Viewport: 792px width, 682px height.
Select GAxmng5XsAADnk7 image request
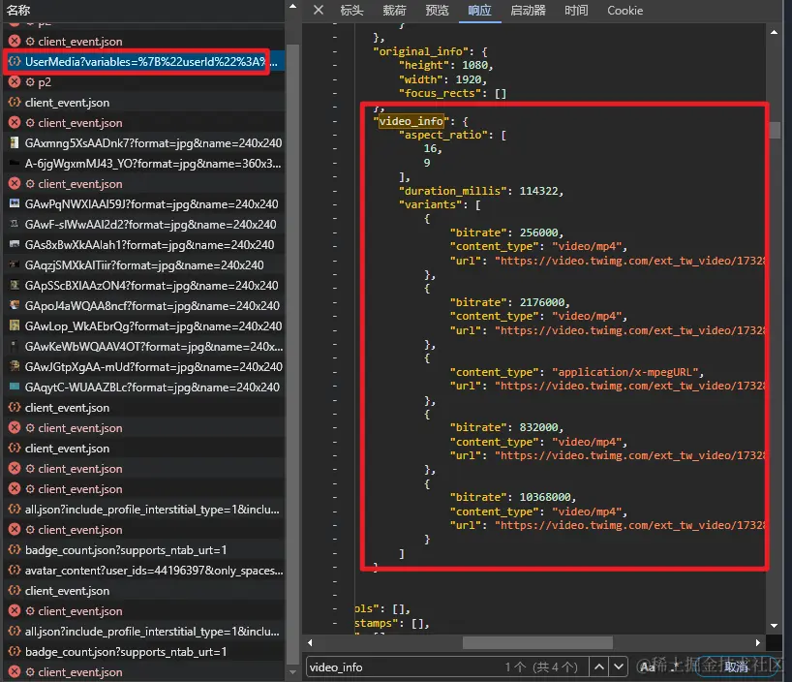click(x=144, y=143)
